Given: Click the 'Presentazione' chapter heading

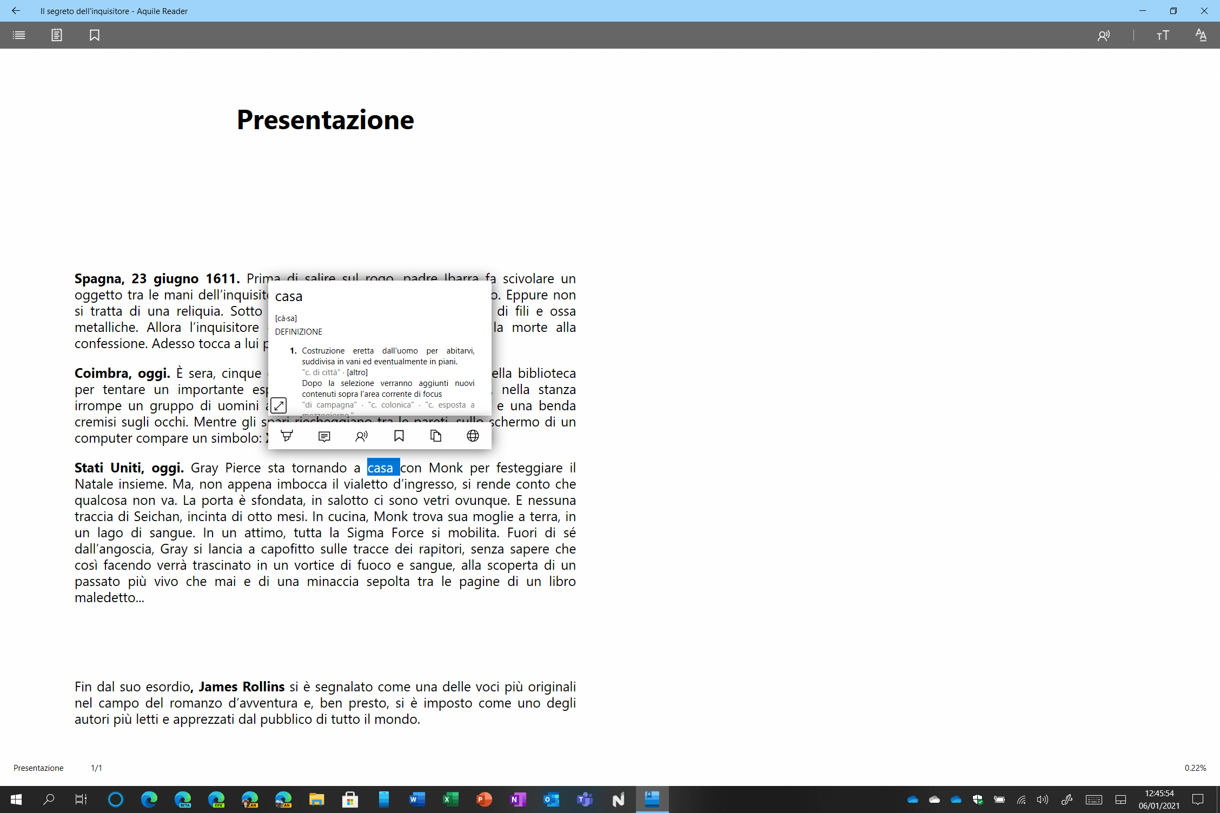Looking at the screenshot, I should pos(326,120).
